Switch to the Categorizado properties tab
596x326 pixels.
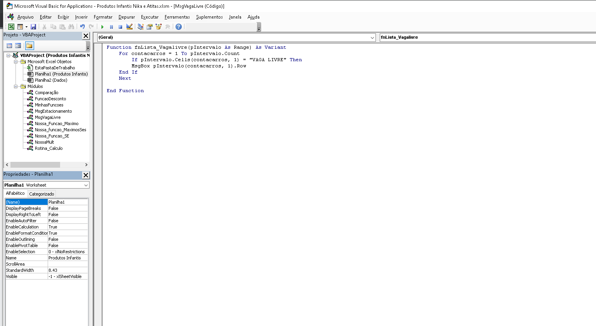click(x=41, y=194)
